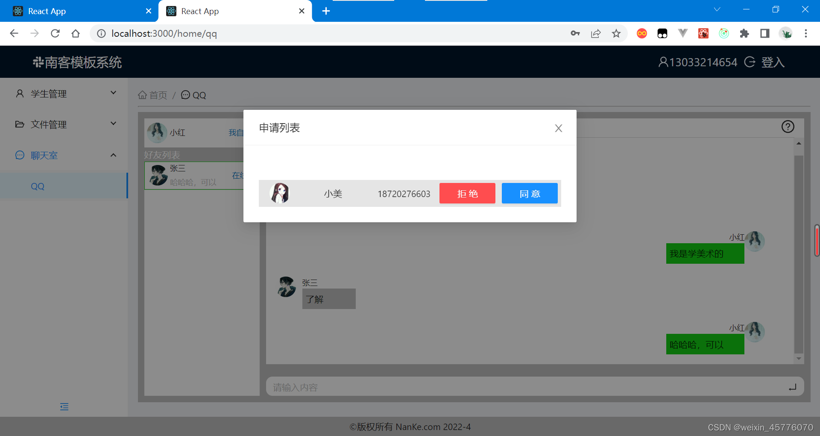Click the gray message 了解 from 张三
This screenshot has width=820, height=436.
tap(329, 299)
